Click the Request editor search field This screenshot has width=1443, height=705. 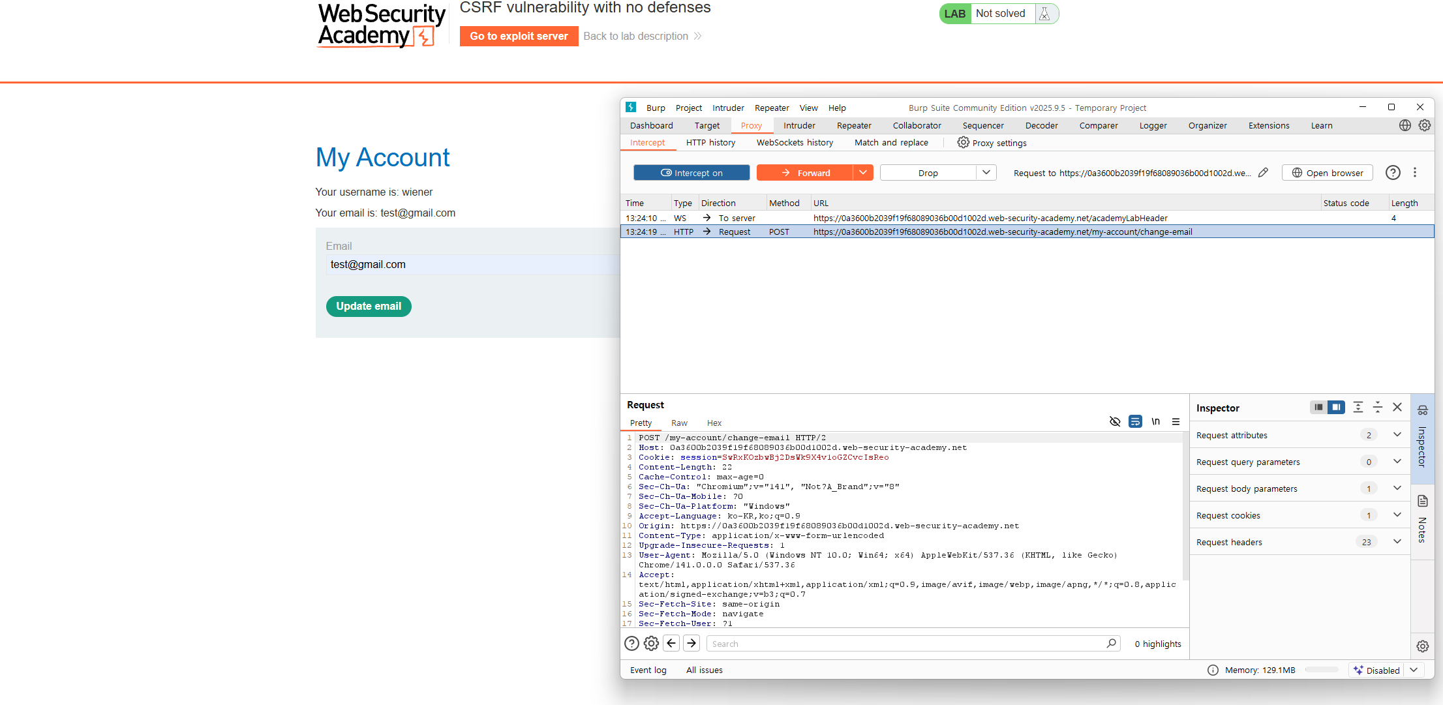(x=907, y=644)
